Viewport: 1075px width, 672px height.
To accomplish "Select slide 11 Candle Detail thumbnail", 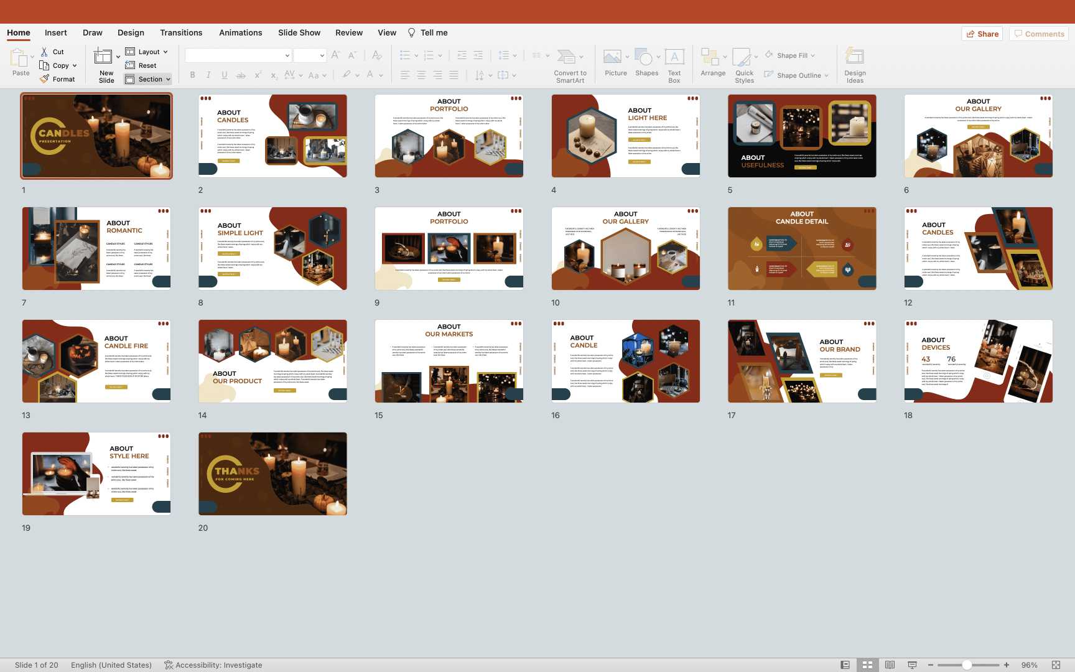I will pyautogui.click(x=802, y=248).
